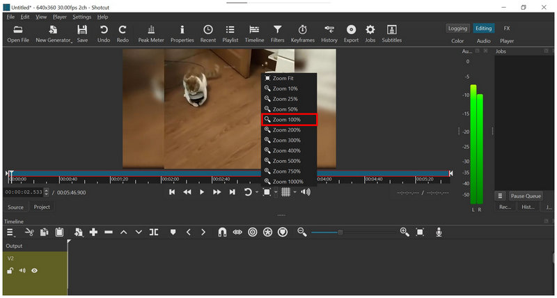The height and width of the screenshot is (298, 557).
Task: Click the rewind playback button
Action: (187, 192)
